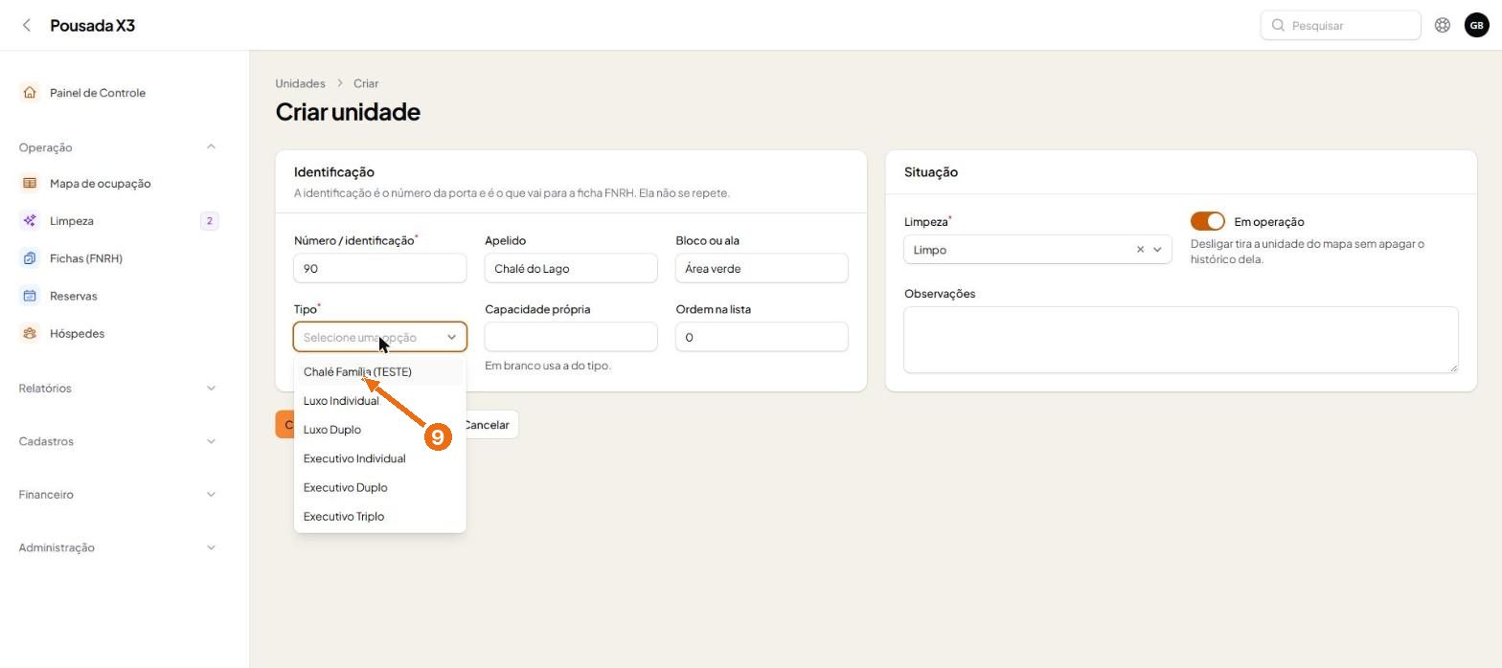Screen dimensions: 1502x668
Task: Click the Observações text area
Action: (1181, 340)
